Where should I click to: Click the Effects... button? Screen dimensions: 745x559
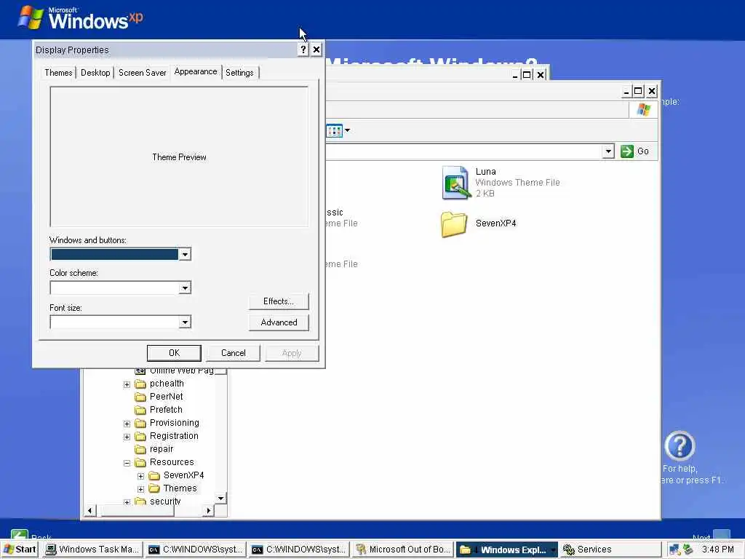tap(279, 301)
